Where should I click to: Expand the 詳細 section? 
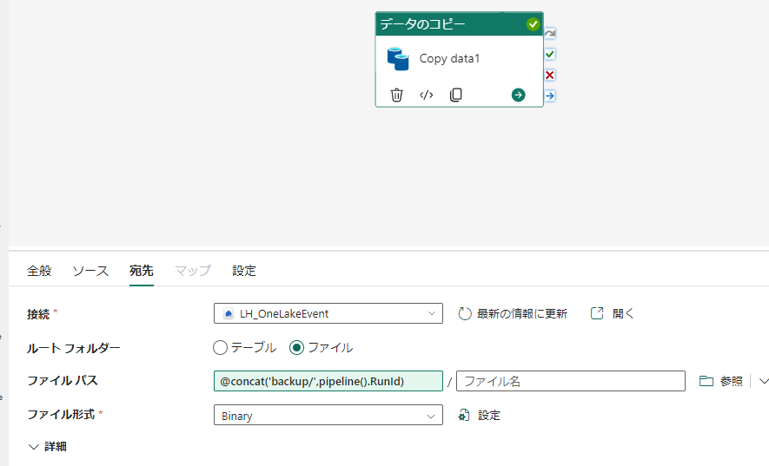click(x=48, y=446)
